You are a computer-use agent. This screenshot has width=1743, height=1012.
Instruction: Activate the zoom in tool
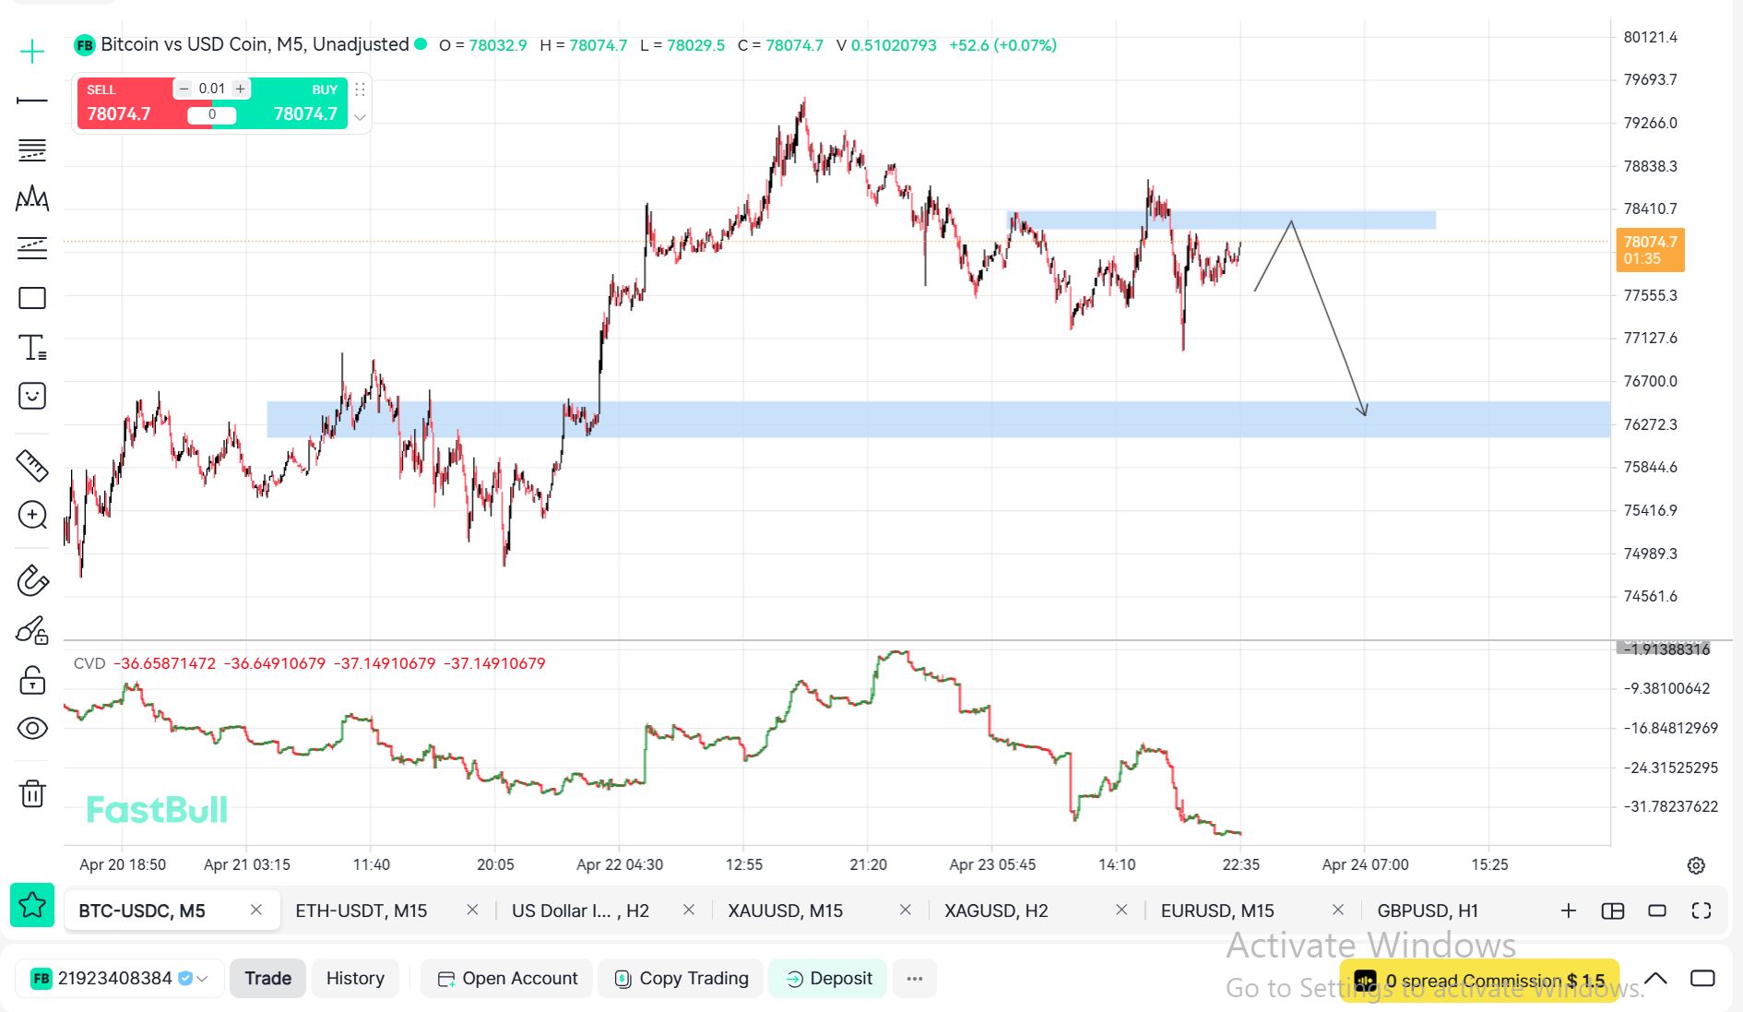[x=32, y=515]
